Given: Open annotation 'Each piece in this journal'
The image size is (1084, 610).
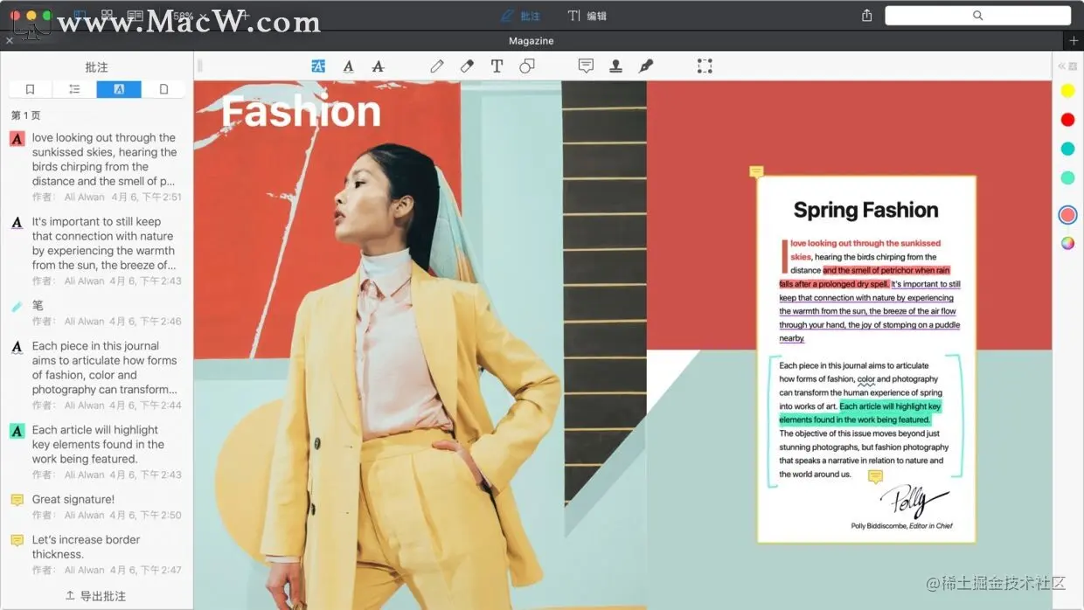Looking at the screenshot, I should click(x=96, y=374).
